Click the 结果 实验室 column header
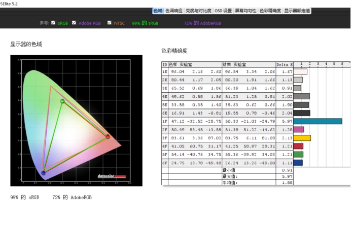This screenshot has height=226, width=351. point(249,64)
